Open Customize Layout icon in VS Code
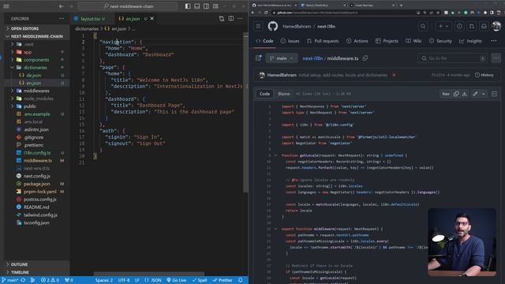The height and width of the screenshot is (284, 505). tap(215, 6)
